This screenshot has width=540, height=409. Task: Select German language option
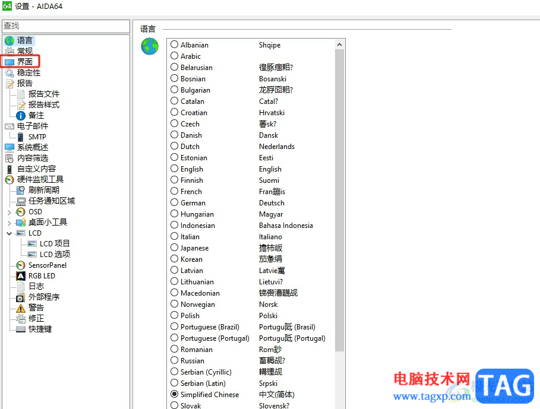[x=174, y=202]
